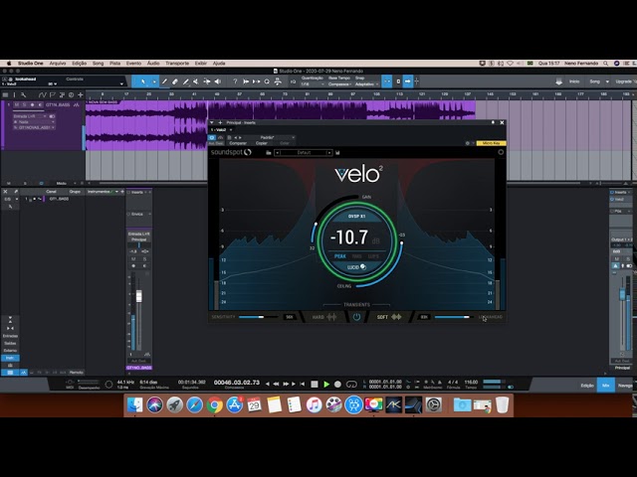Pin the plugin window
This screenshot has width=637, height=477.
tap(493, 122)
